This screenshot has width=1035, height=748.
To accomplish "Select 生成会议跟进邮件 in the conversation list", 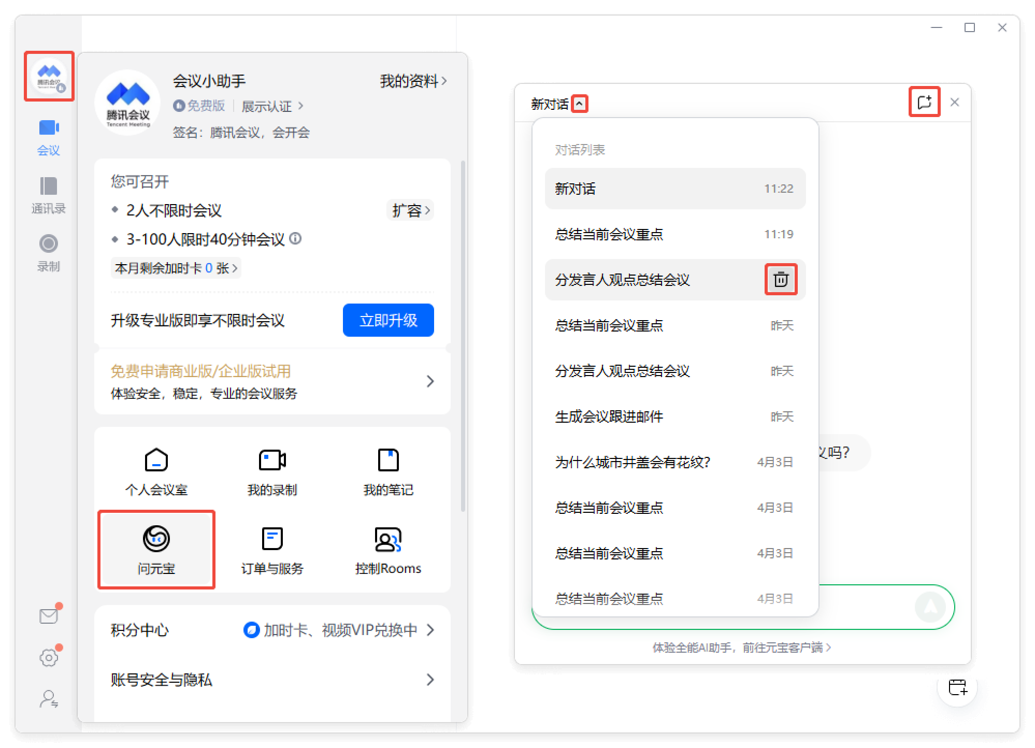I will 609,416.
